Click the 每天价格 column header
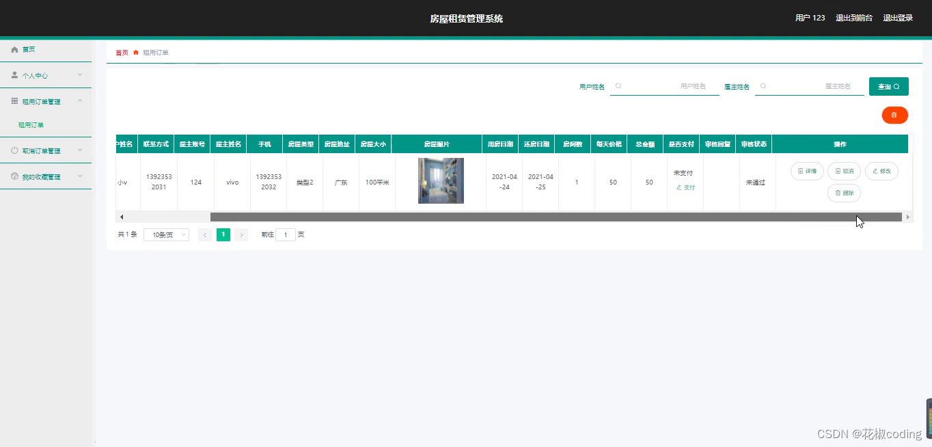The image size is (932, 447). click(609, 144)
